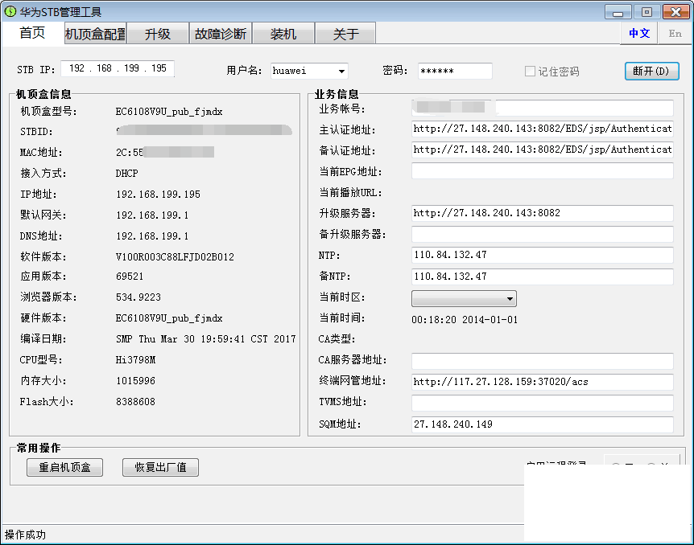This screenshot has height=545, width=694.
Task: Click the Huawei STB tool title bar icon
Action: tap(10, 11)
